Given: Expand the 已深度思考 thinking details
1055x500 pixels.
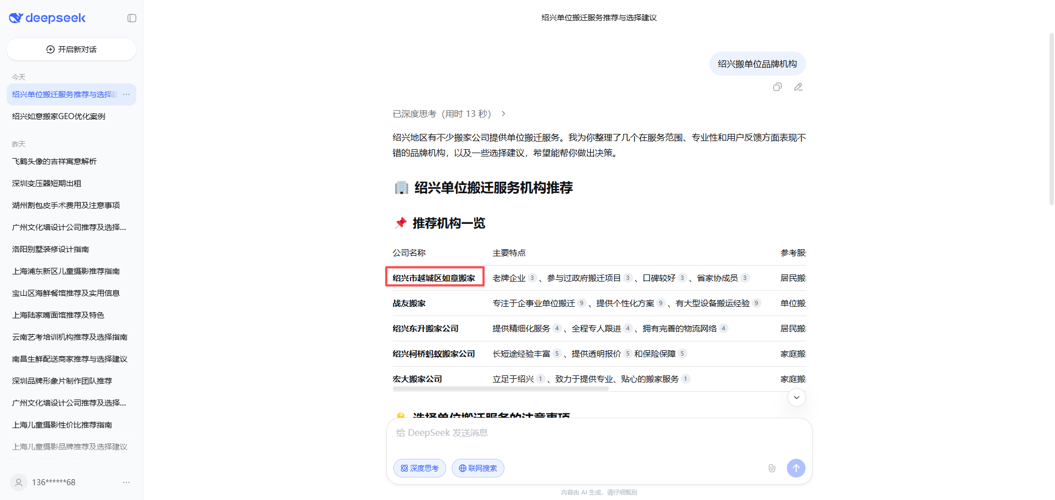Looking at the screenshot, I should point(448,114).
